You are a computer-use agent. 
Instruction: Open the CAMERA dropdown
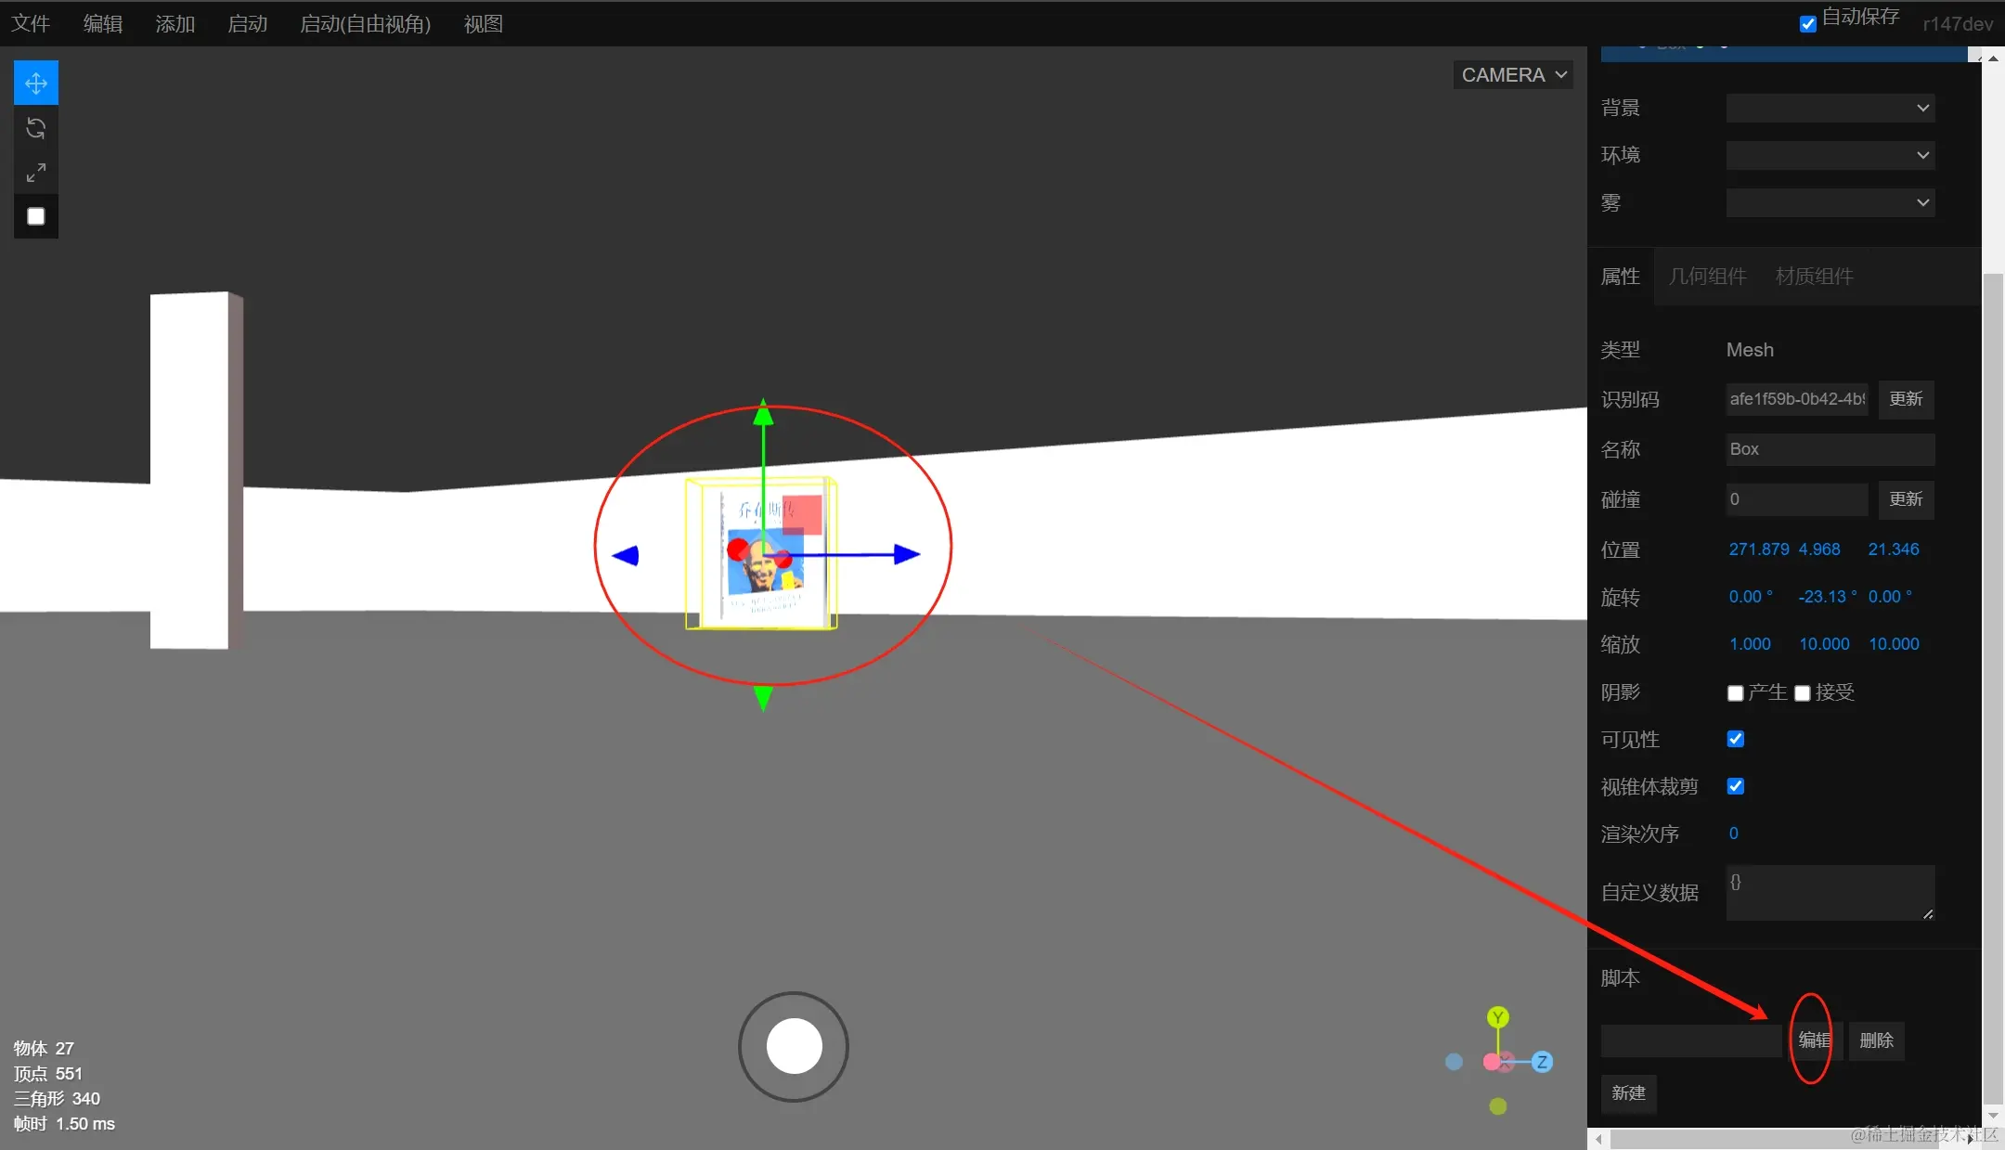coord(1513,75)
